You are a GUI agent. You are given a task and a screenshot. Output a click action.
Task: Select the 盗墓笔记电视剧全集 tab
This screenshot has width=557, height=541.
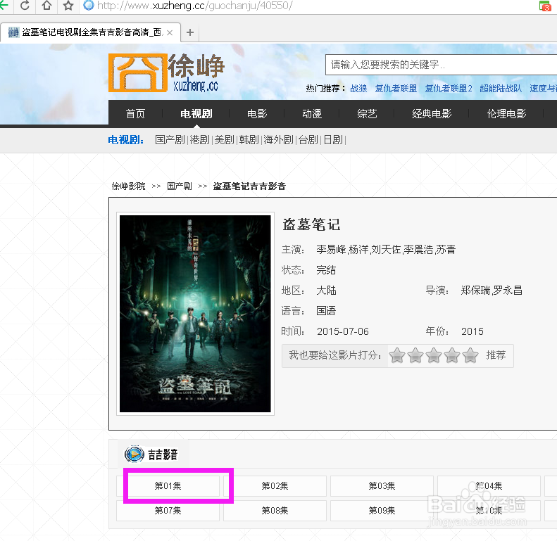(91, 32)
